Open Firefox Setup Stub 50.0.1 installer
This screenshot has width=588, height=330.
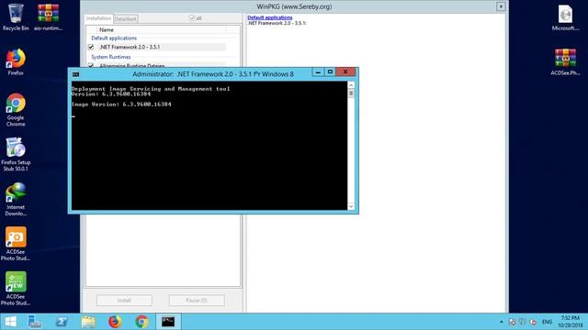point(16,155)
